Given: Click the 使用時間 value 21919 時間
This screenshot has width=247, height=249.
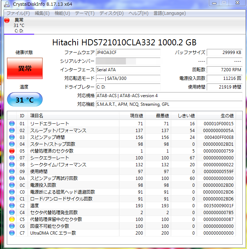Looking at the screenshot, I should tap(225, 87).
